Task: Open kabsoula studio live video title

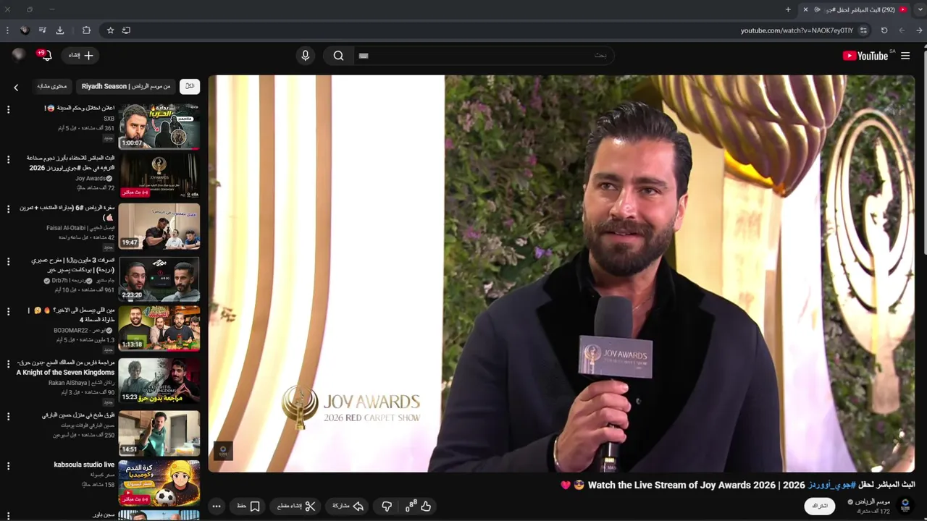Action: pos(84,465)
